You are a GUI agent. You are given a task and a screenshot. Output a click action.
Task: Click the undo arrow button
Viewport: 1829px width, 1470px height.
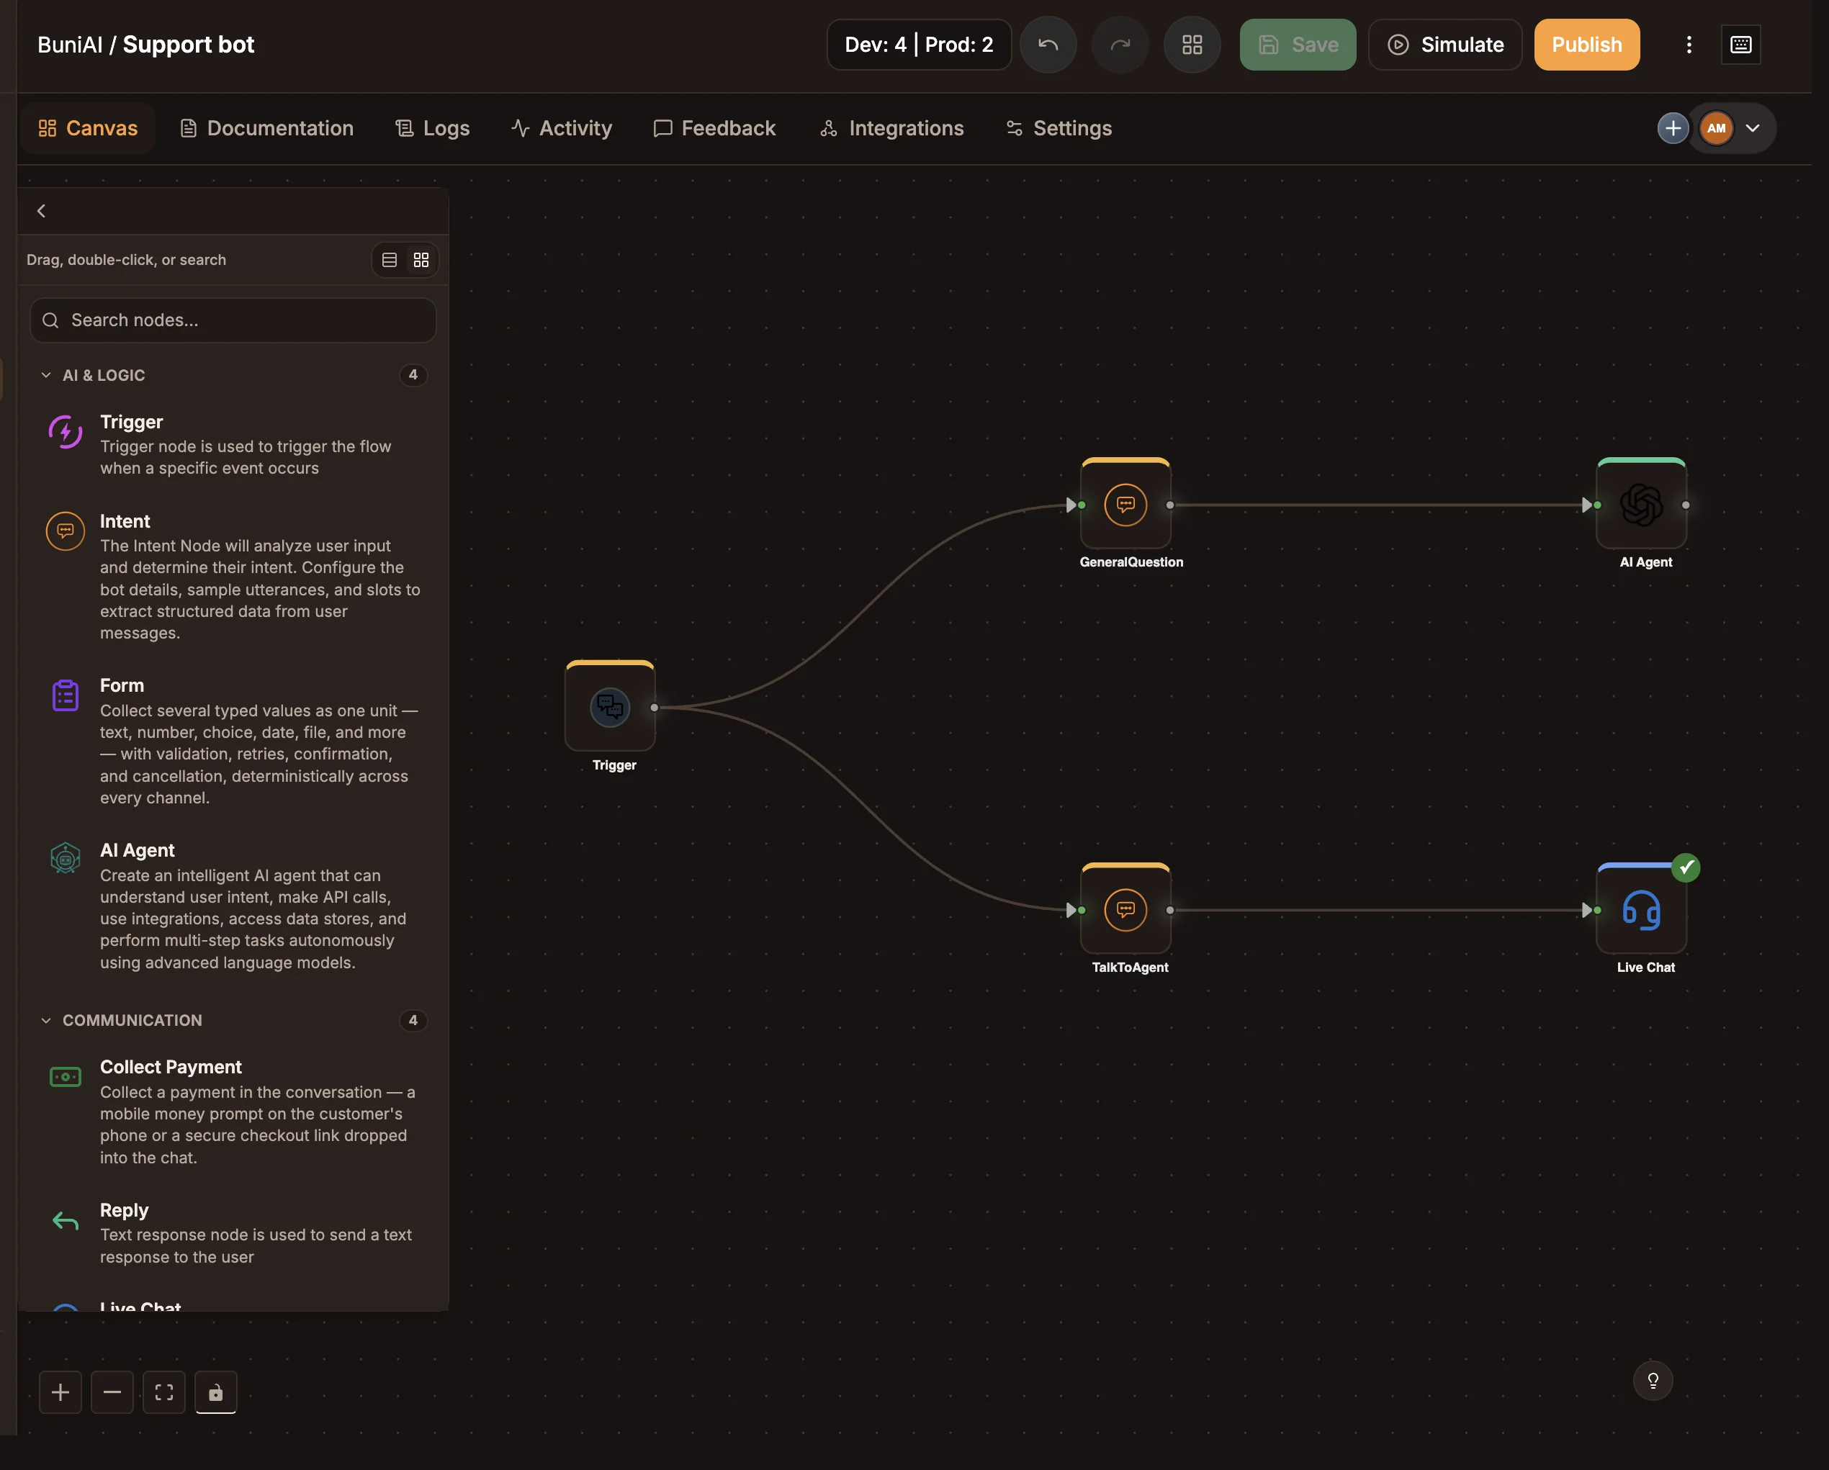pyautogui.click(x=1048, y=45)
